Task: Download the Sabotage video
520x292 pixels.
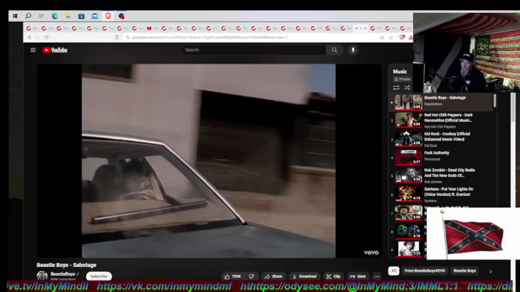Action: (304, 276)
